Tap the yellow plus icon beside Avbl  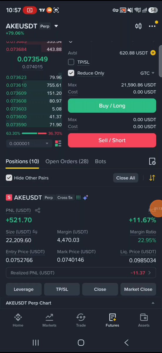[153, 53]
